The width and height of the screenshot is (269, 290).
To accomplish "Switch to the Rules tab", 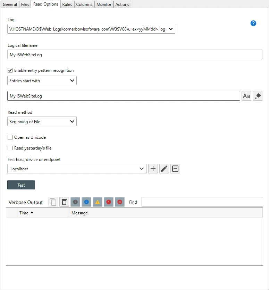I will pos(67,5).
